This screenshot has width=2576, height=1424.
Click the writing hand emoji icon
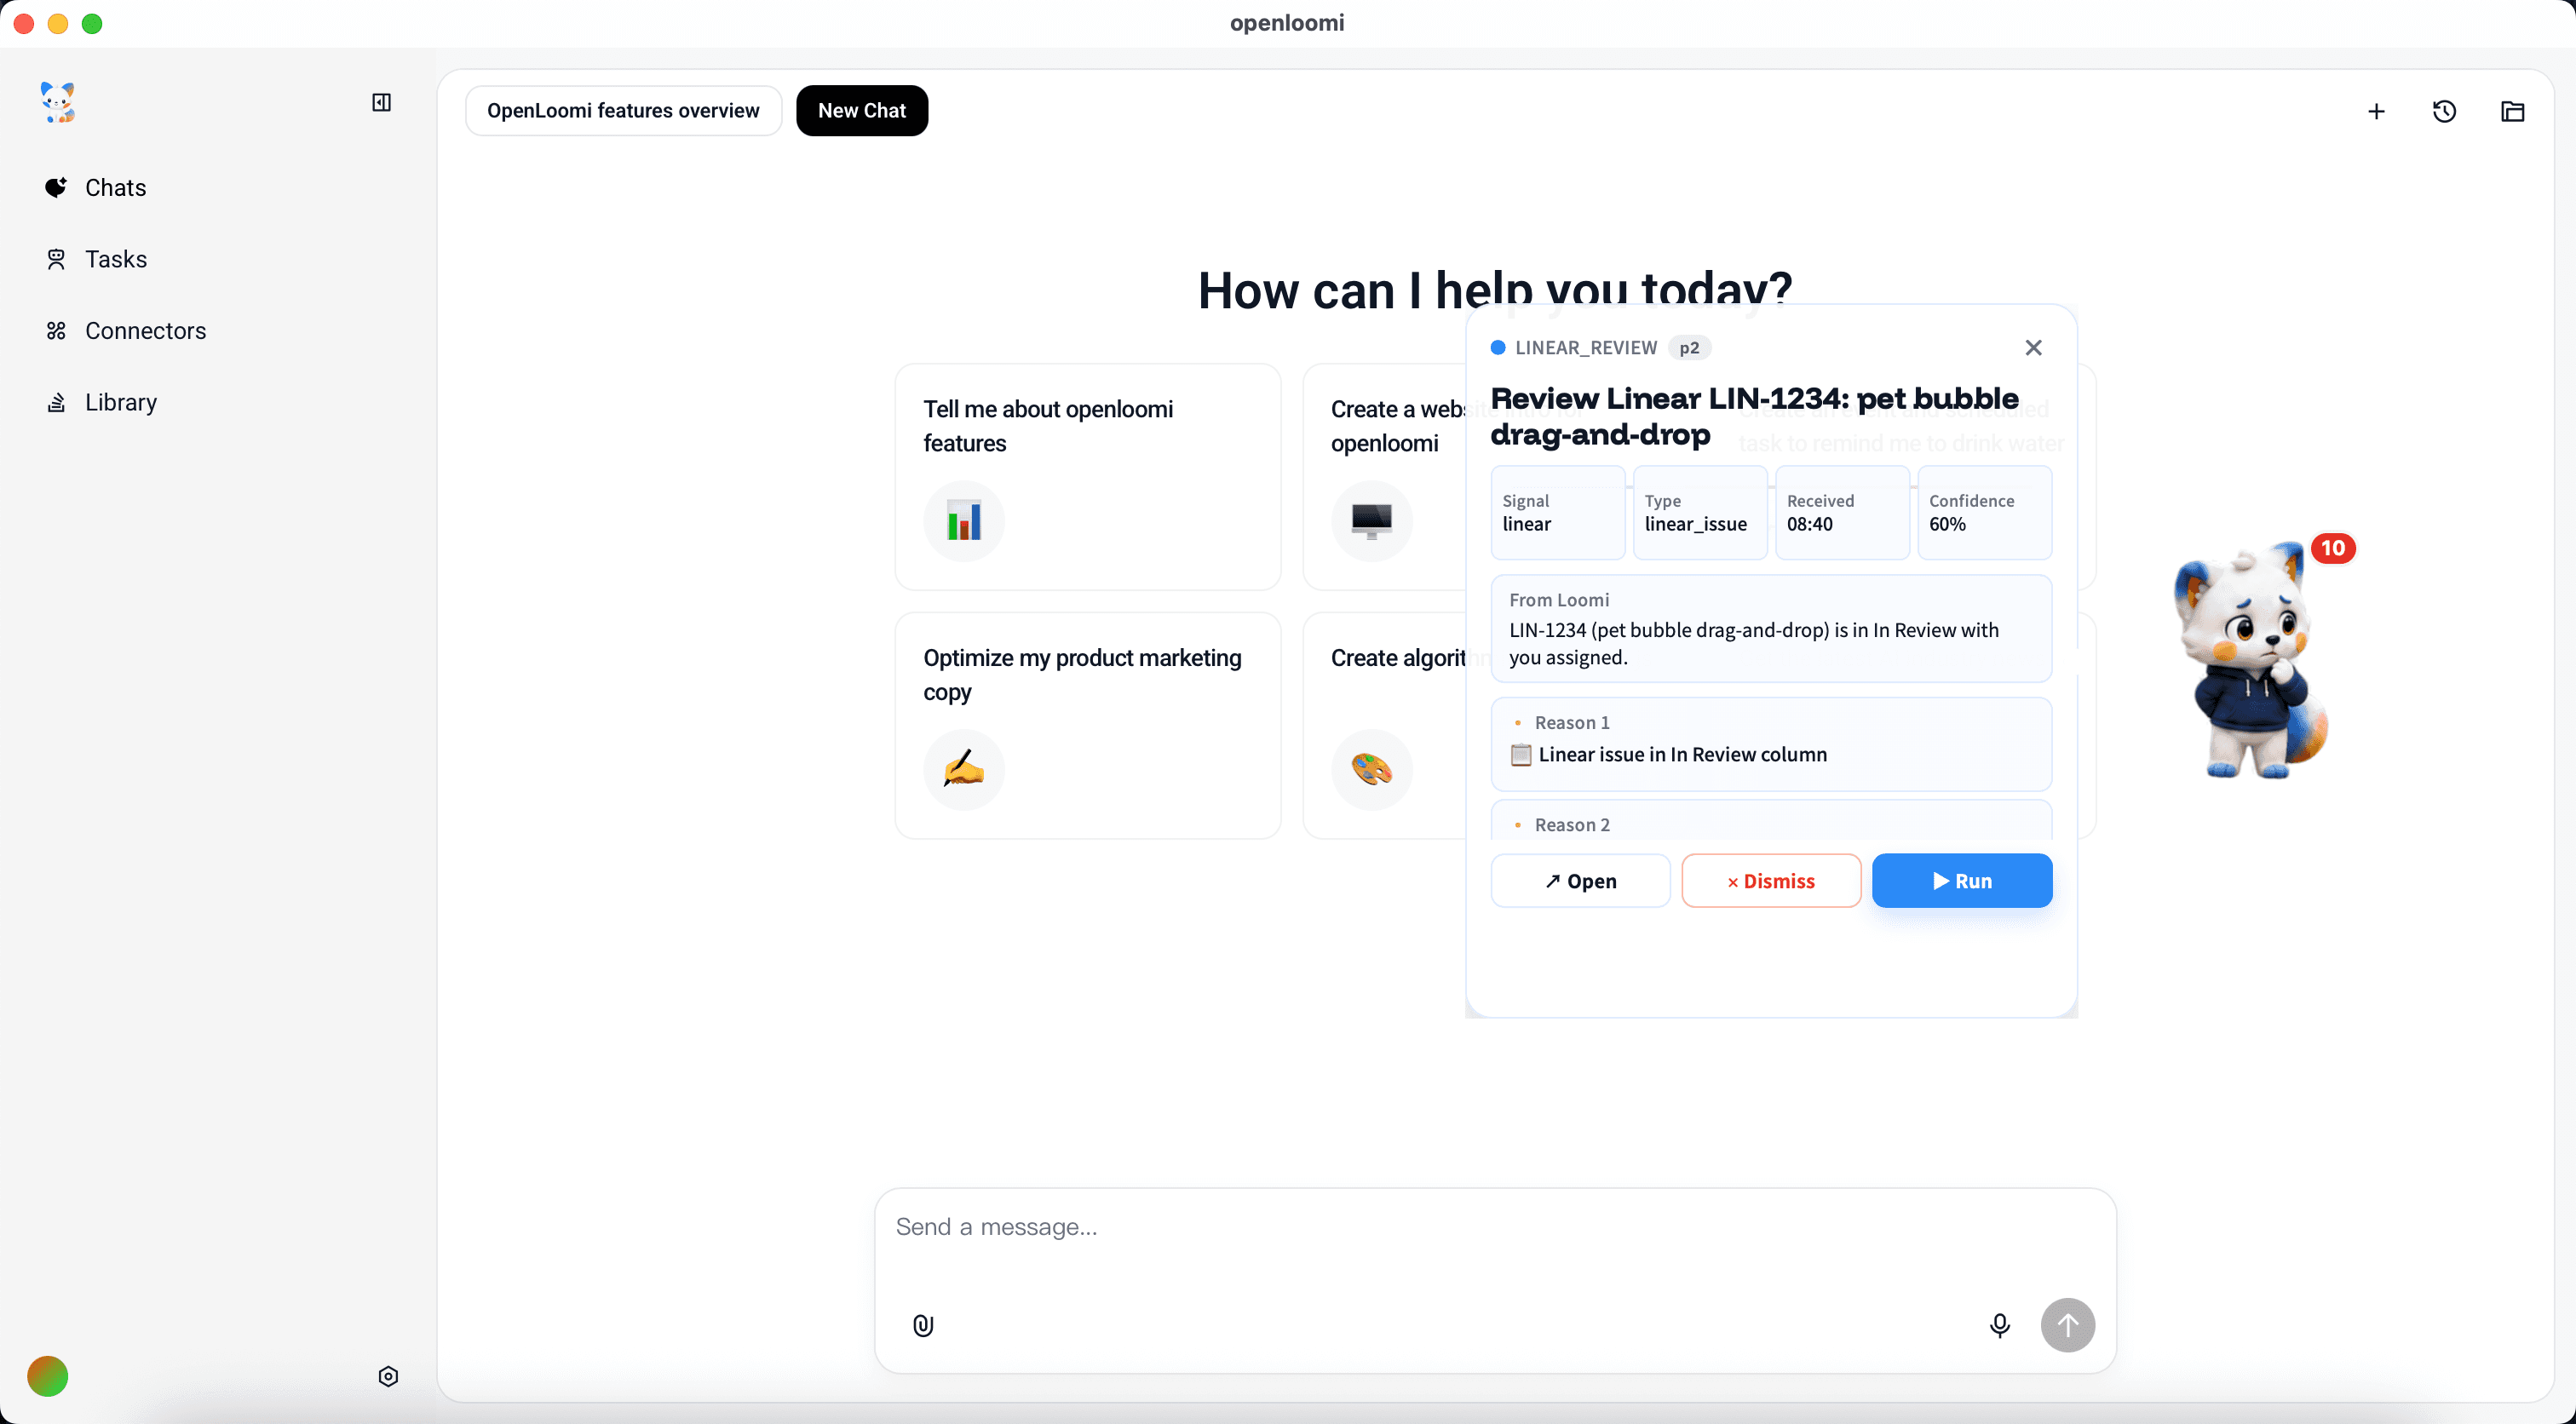click(x=964, y=769)
